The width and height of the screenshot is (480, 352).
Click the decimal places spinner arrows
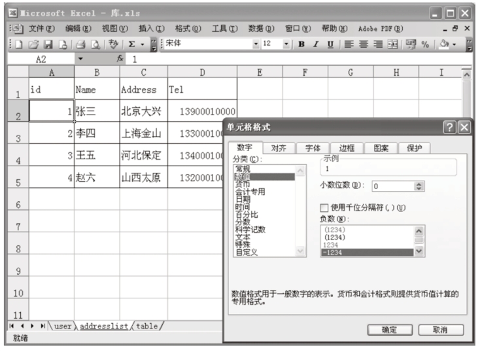pos(419,186)
